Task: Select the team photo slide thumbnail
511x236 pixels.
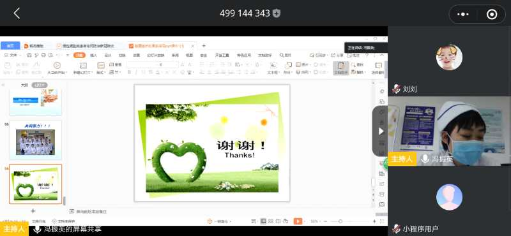Action: (x=36, y=140)
